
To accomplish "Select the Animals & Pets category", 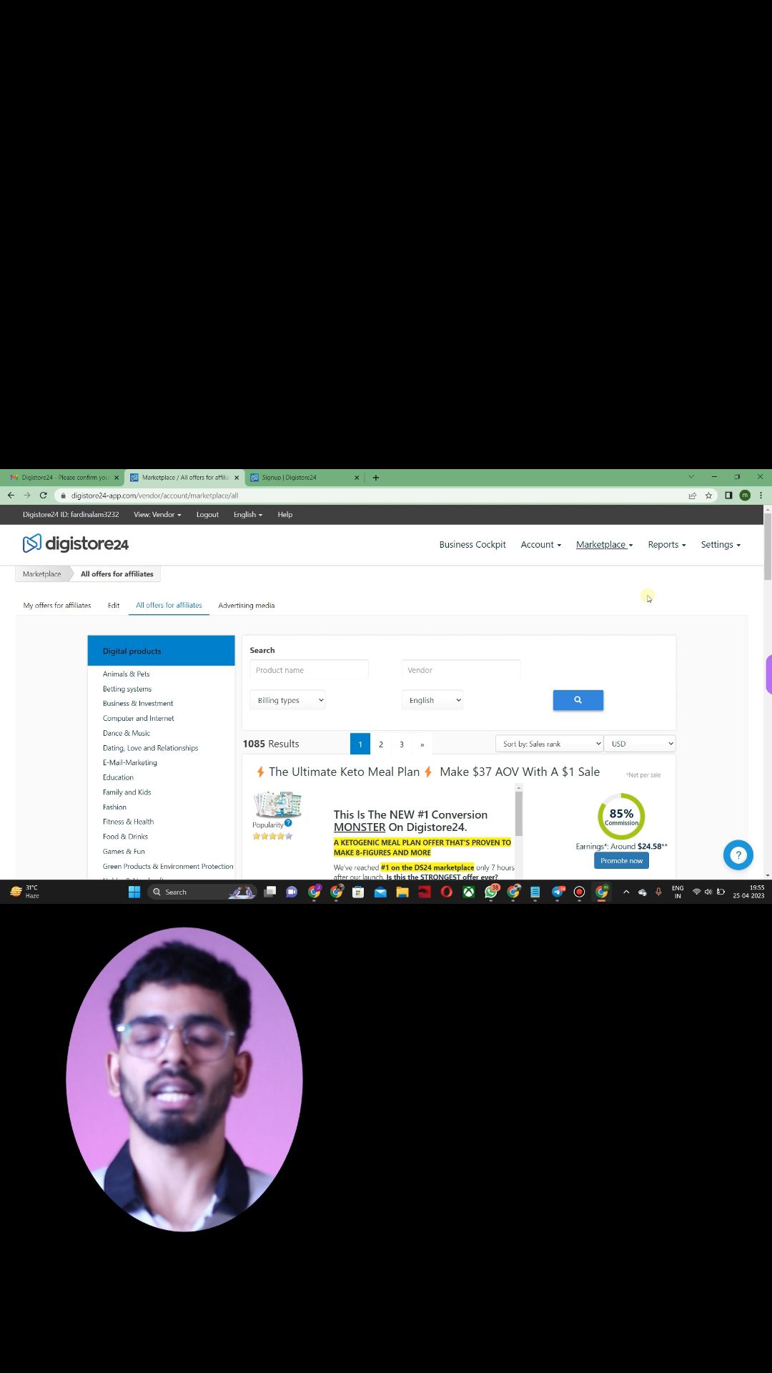I will 126,674.
